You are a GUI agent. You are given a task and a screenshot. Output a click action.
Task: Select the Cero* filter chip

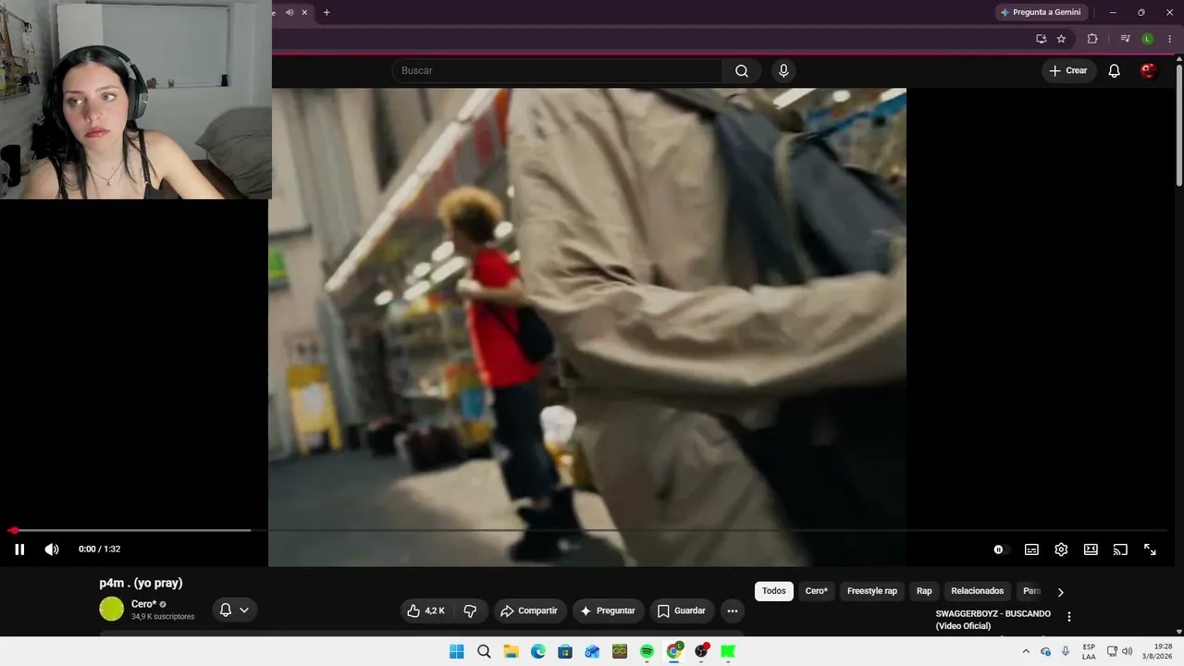tap(817, 591)
